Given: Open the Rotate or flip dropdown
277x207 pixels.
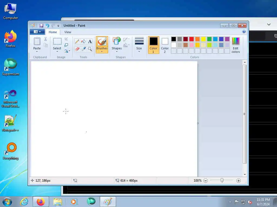Looking at the screenshot, I should (x=67, y=51).
